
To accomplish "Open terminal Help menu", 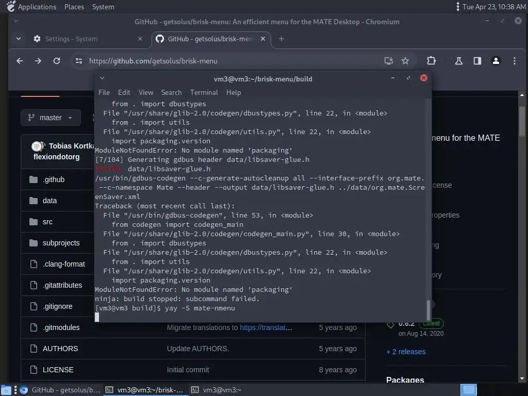I will pyautogui.click(x=234, y=93).
